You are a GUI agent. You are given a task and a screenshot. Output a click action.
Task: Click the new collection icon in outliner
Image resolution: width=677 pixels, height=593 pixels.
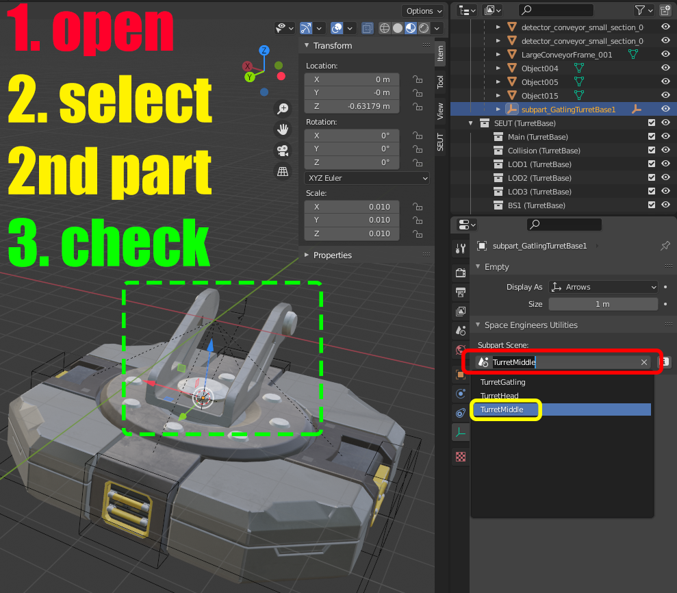coord(665,10)
